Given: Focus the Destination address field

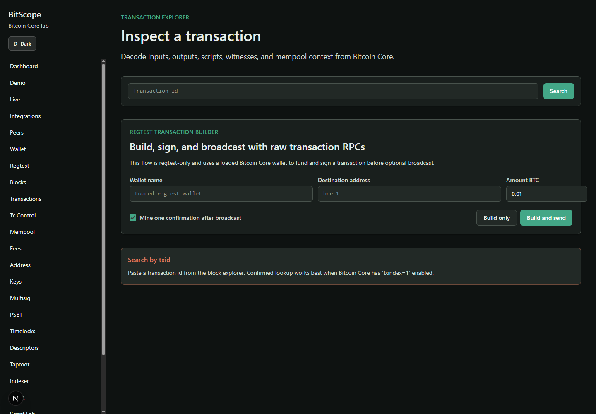Looking at the screenshot, I should [x=409, y=194].
